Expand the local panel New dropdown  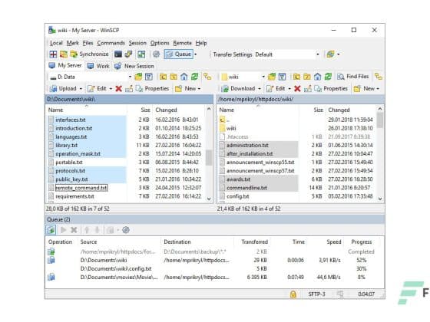pyautogui.click(x=199, y=89)
